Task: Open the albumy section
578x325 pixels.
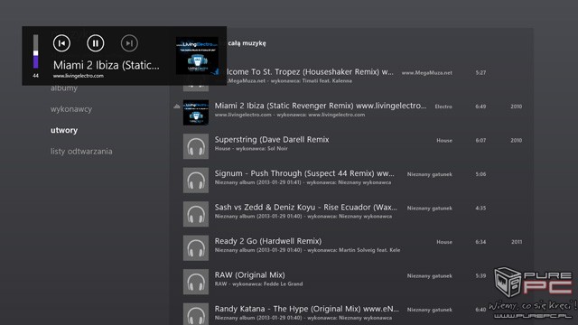Action: coord(64,88)
